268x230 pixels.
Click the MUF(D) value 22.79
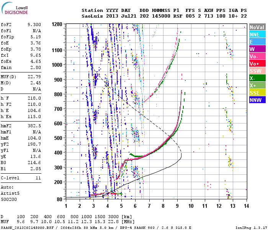(x=34, y=77)
